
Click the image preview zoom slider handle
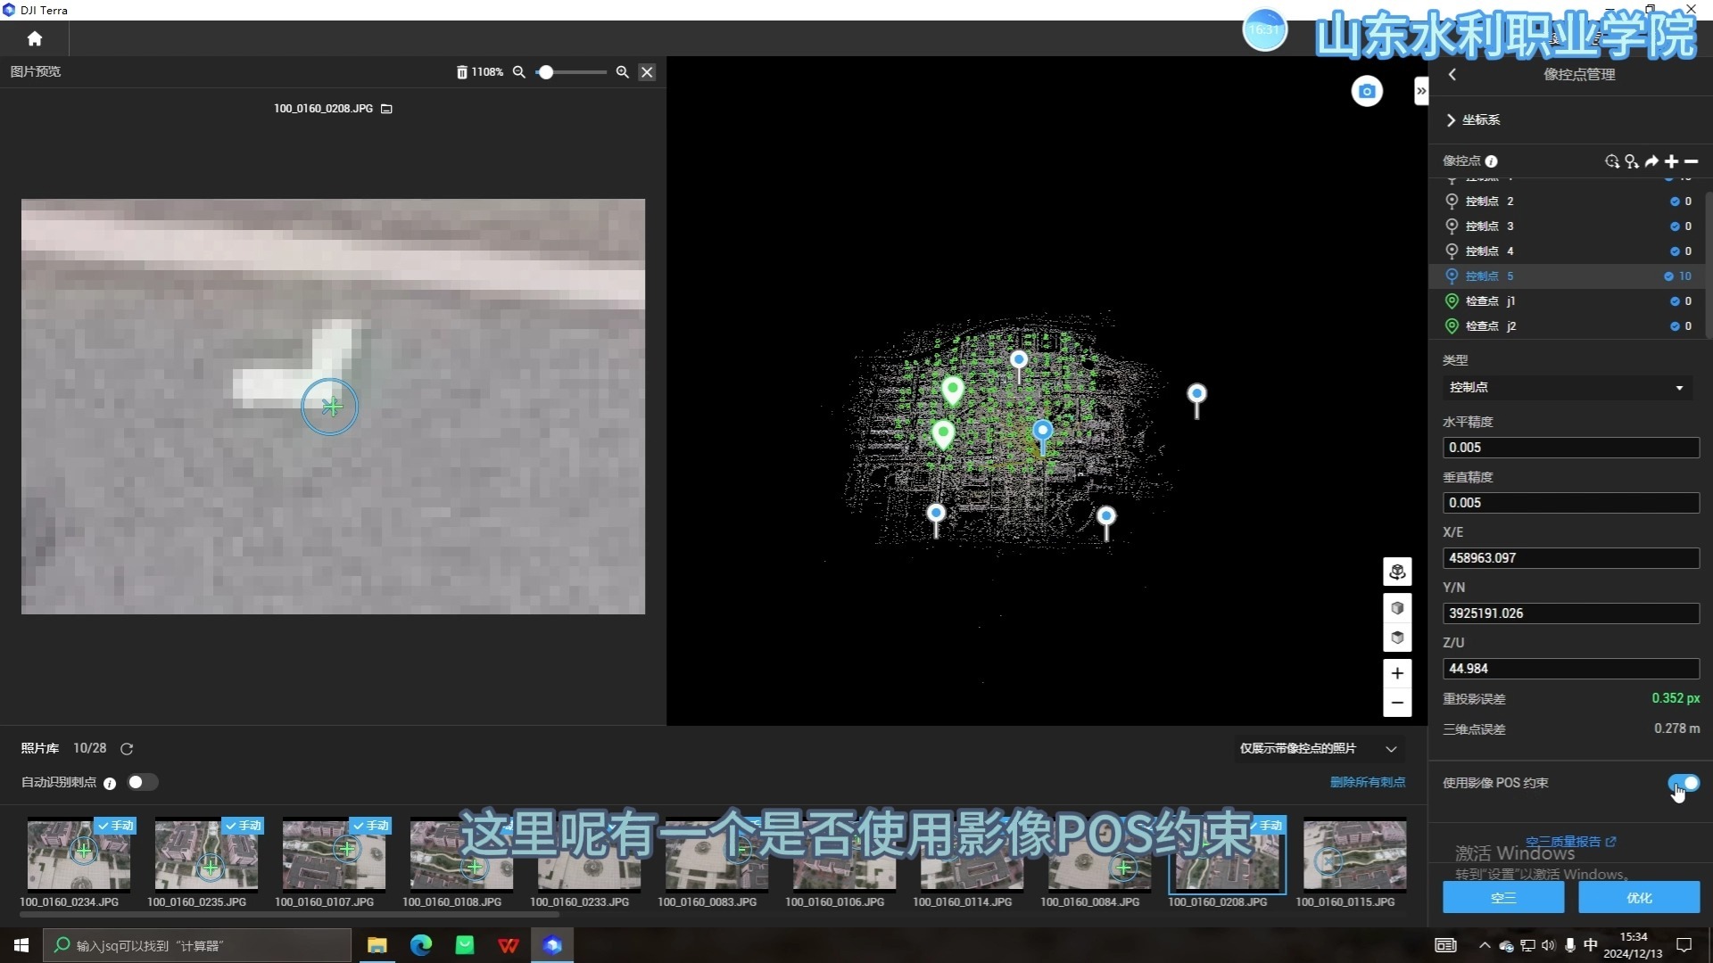(545, 72)
